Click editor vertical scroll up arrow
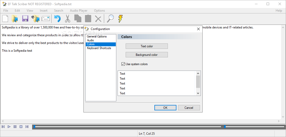The image size is (286, 137). coord(283,27)
